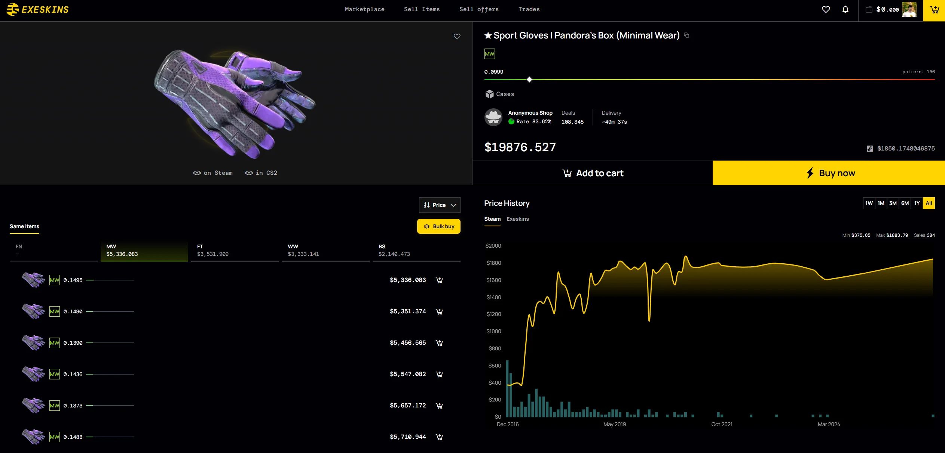Add 0.1436 float listing to cart
Viewport: 945px width, 453px height.
[439, 374]
